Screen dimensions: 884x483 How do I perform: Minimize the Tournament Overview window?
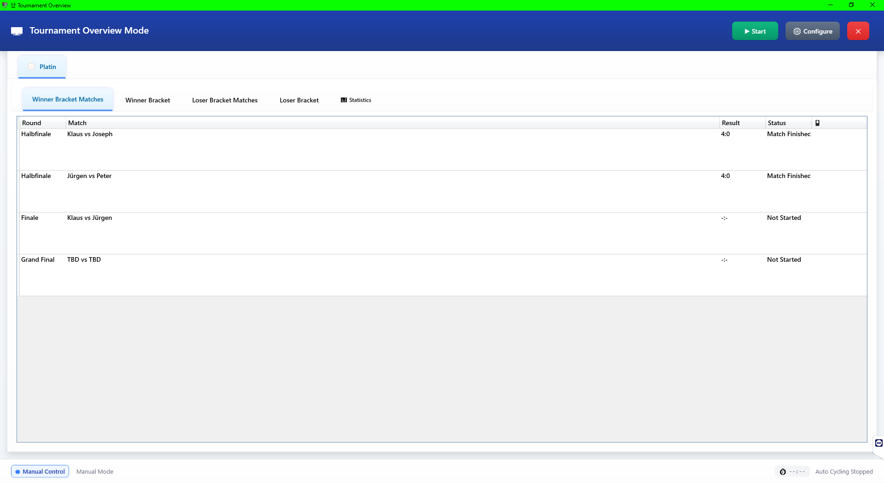point(831,5)
